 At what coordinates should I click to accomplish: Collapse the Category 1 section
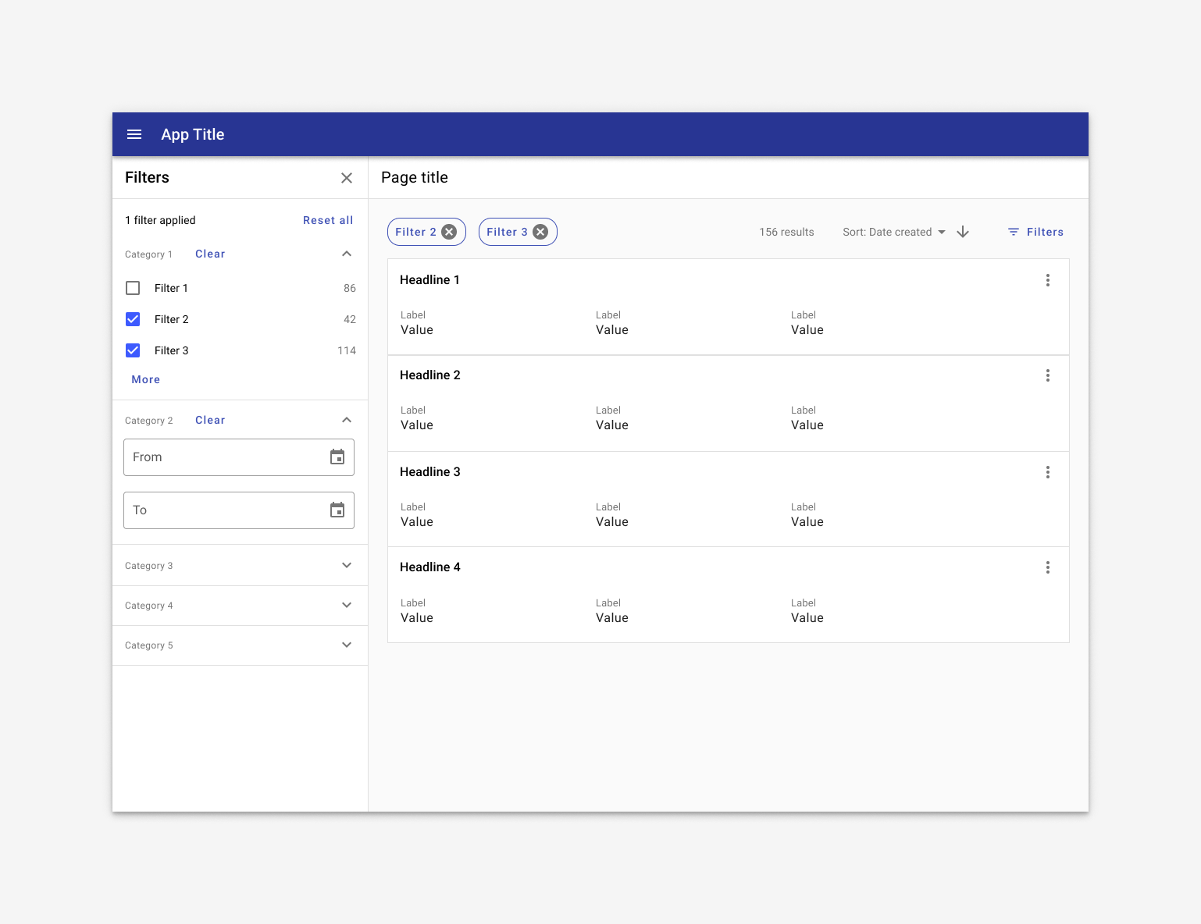(347, 254)
